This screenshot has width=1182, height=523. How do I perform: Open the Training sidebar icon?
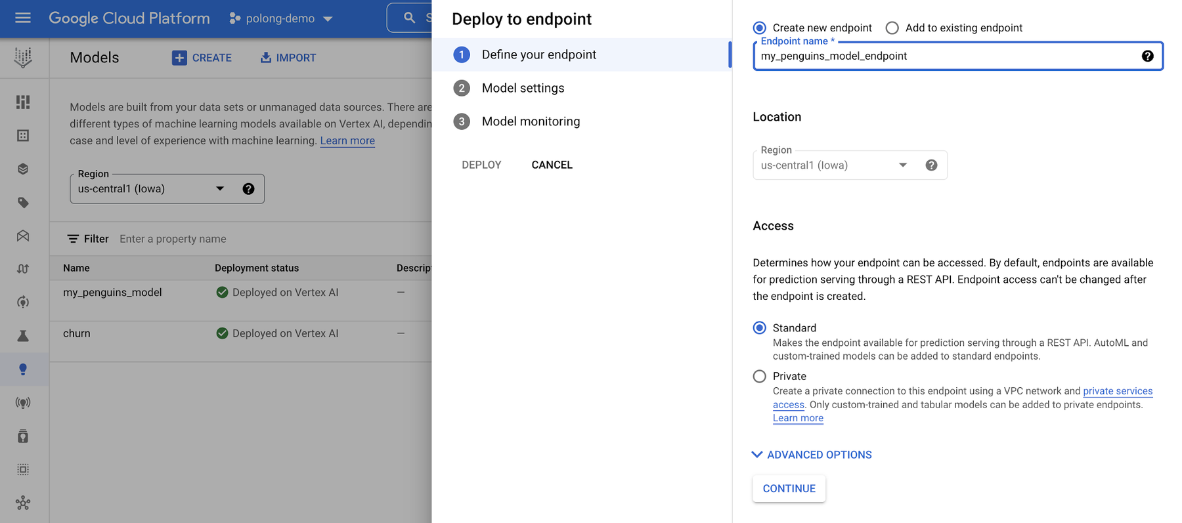pyautogui.click(x=23, y=303)
